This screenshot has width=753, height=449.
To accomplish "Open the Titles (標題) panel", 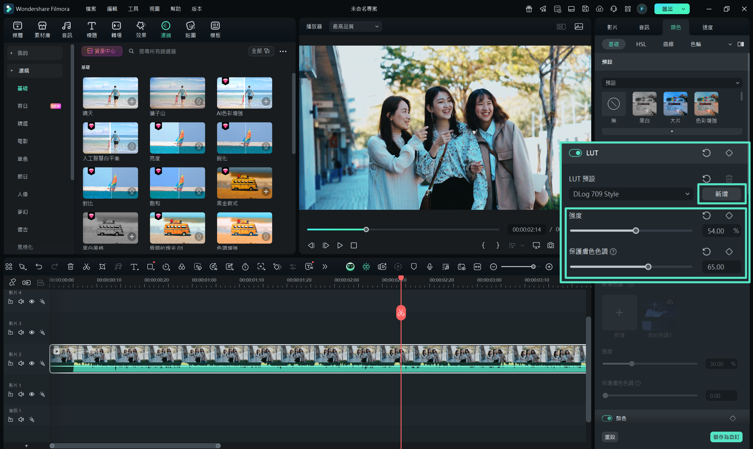I will coord(92,30).
